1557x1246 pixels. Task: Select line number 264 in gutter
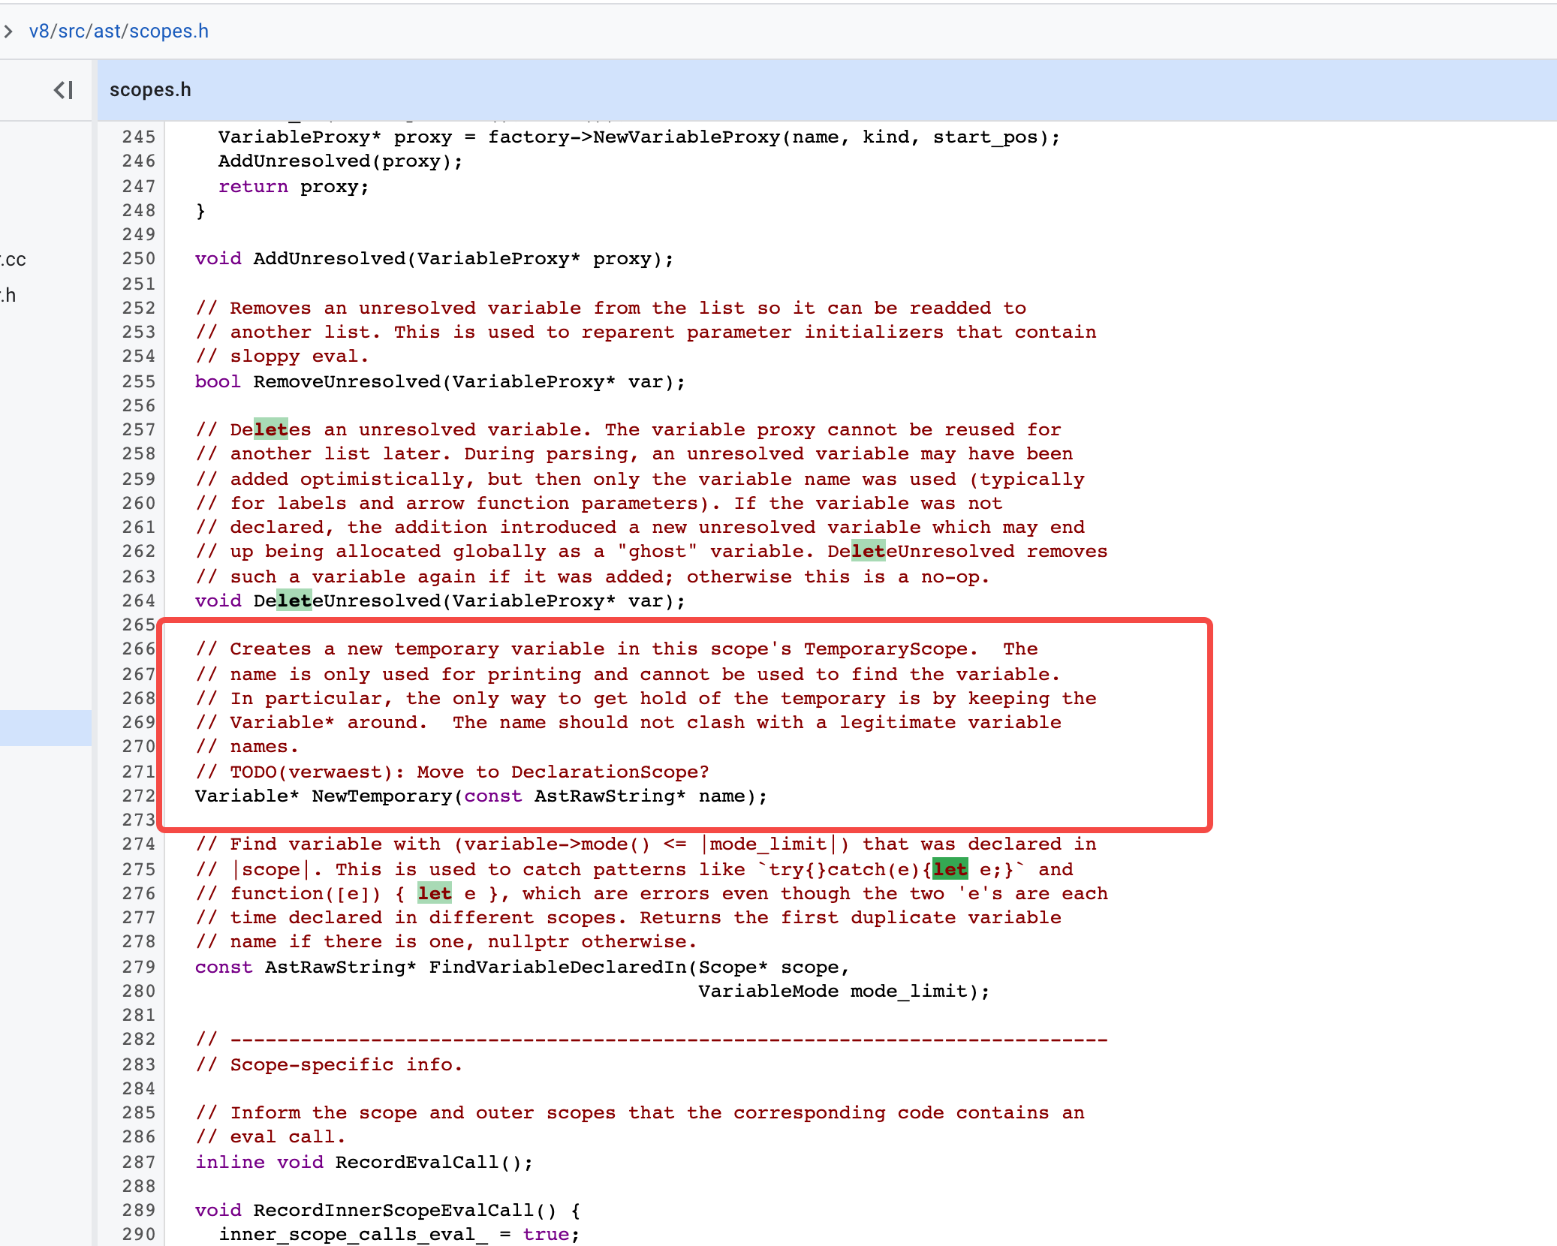point(139,600)
